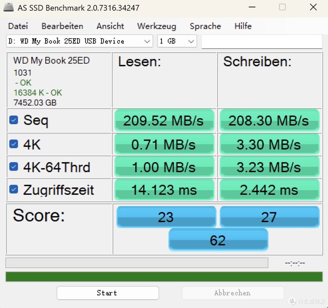Click the green completed progress bar

164,277
